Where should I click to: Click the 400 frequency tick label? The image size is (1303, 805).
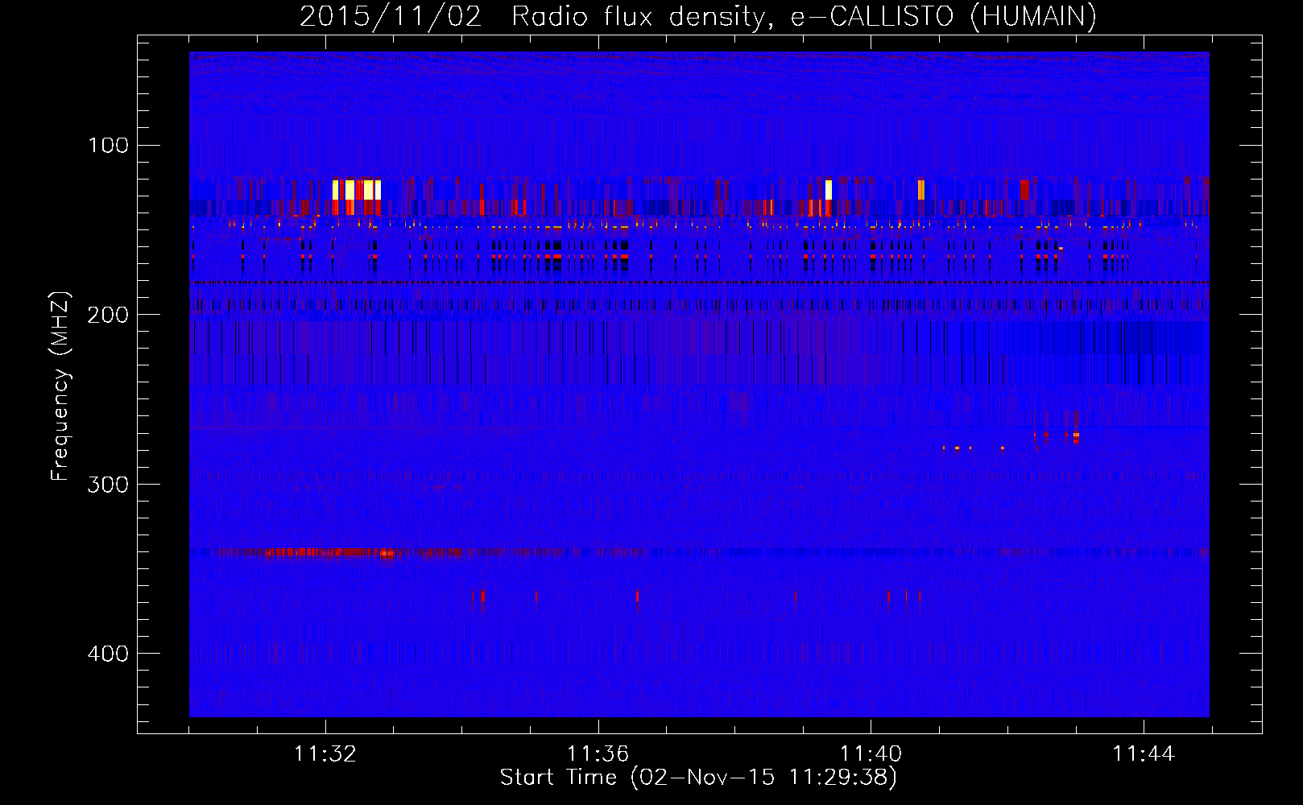(108, 653)
